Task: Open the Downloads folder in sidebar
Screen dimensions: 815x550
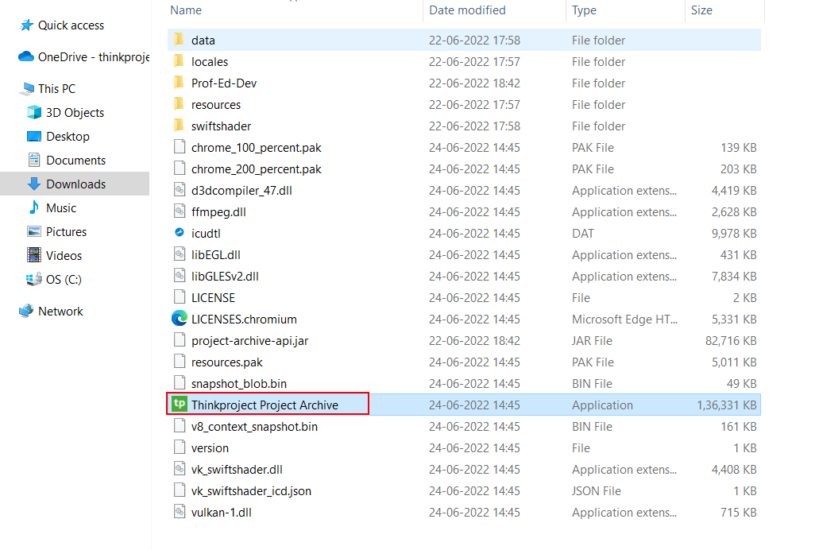Action: pos(75,184)
